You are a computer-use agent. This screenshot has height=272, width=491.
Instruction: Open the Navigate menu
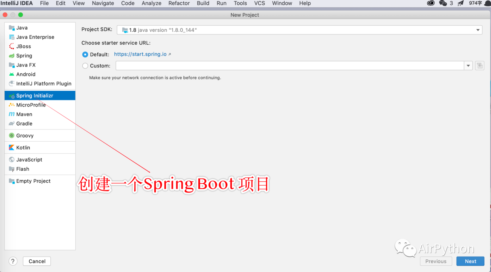103,3
